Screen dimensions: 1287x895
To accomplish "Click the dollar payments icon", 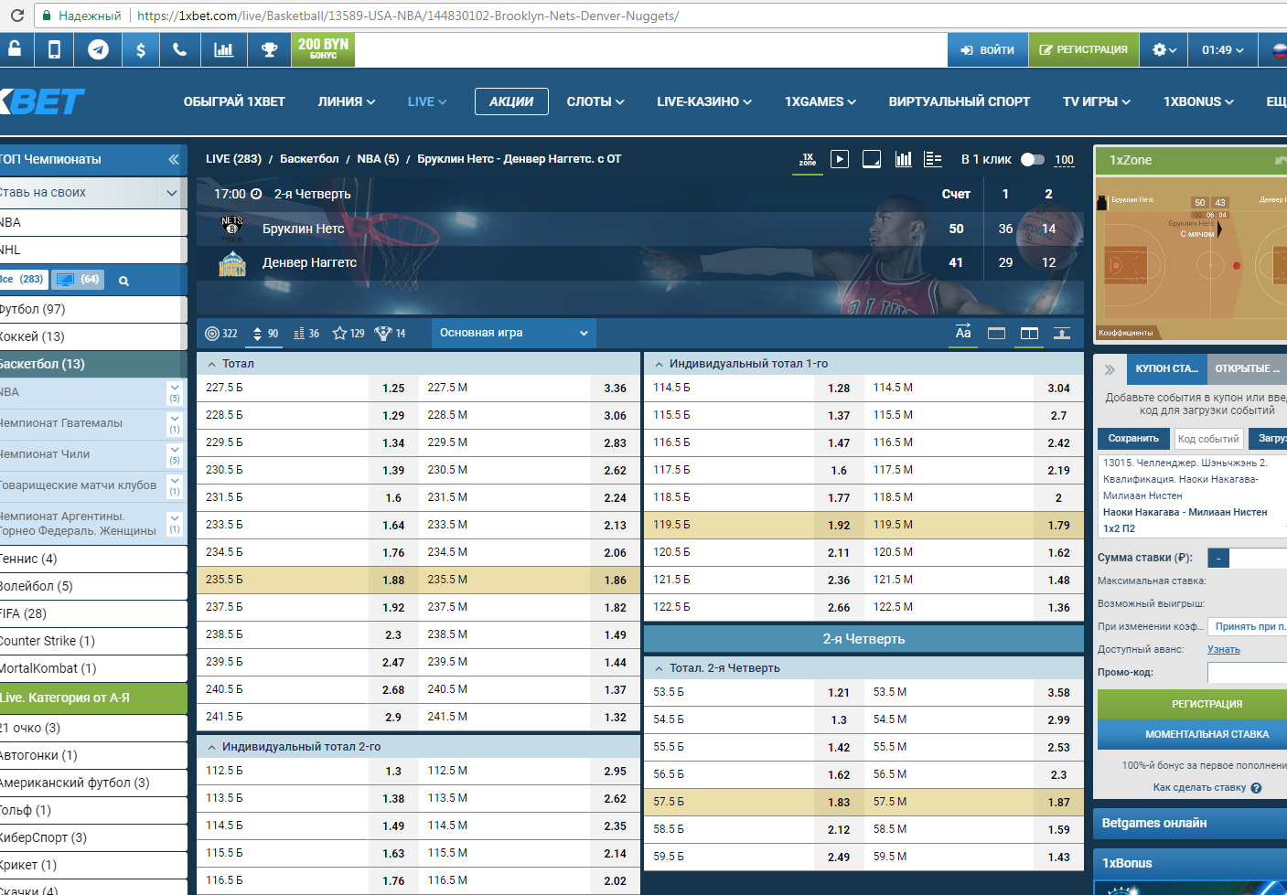I will 140,50.
